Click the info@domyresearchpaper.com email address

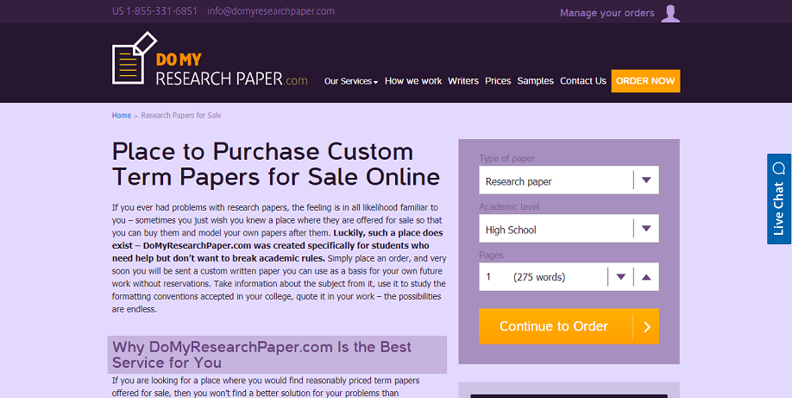271,11
